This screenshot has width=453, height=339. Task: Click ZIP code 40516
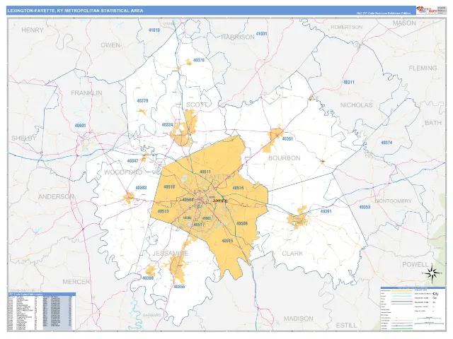238,188
